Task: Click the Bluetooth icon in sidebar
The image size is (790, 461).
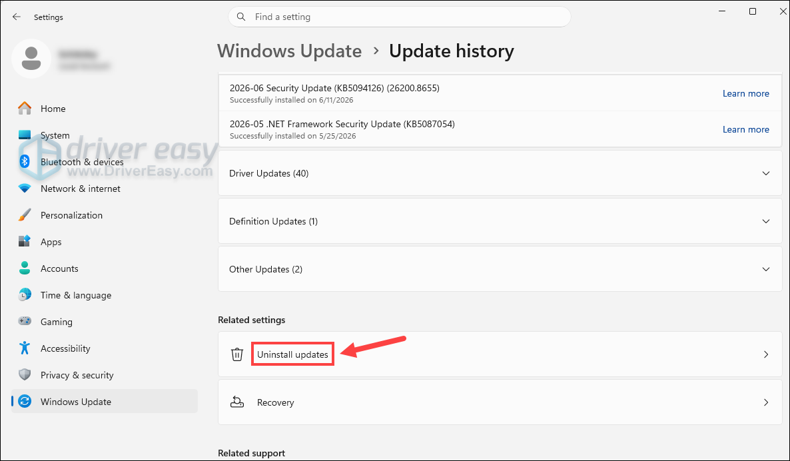Action: (25, 162)
